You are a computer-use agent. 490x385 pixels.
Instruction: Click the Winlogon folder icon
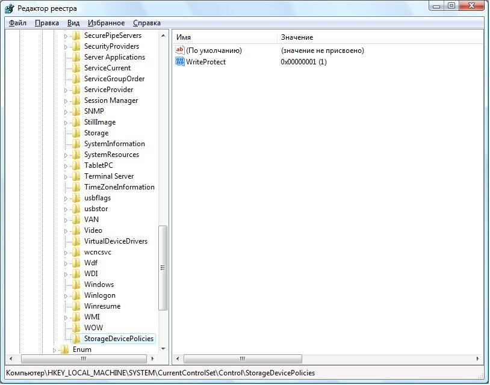click(x=76, y=295)
